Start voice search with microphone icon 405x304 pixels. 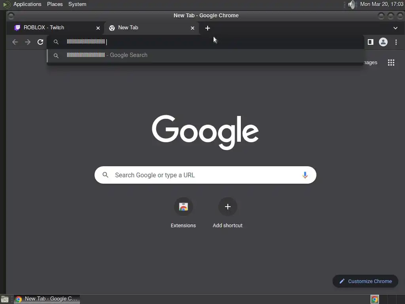click(305, 175)
